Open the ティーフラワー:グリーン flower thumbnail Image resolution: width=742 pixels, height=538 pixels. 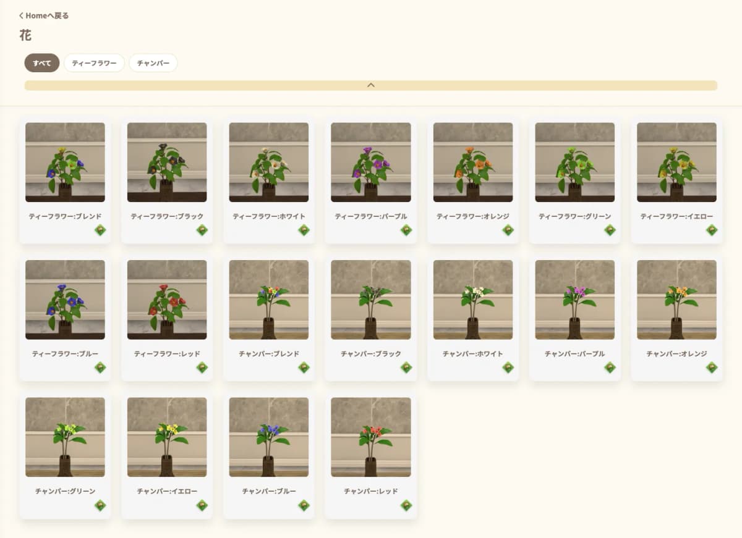(574, 162)
